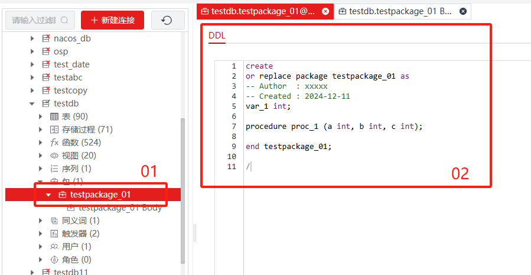Select the DDL tab
The height and width of the screenshot is (275, 531).
[217, 36]
